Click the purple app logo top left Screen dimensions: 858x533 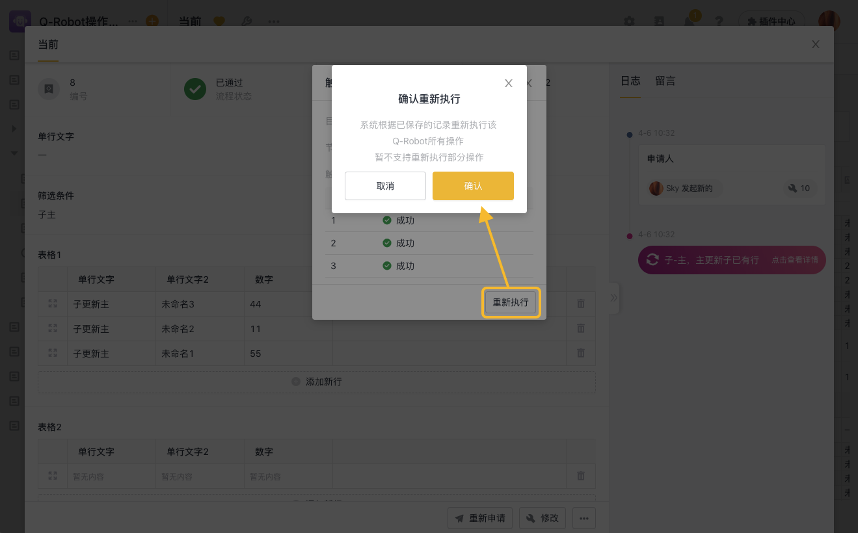[20, 21]
